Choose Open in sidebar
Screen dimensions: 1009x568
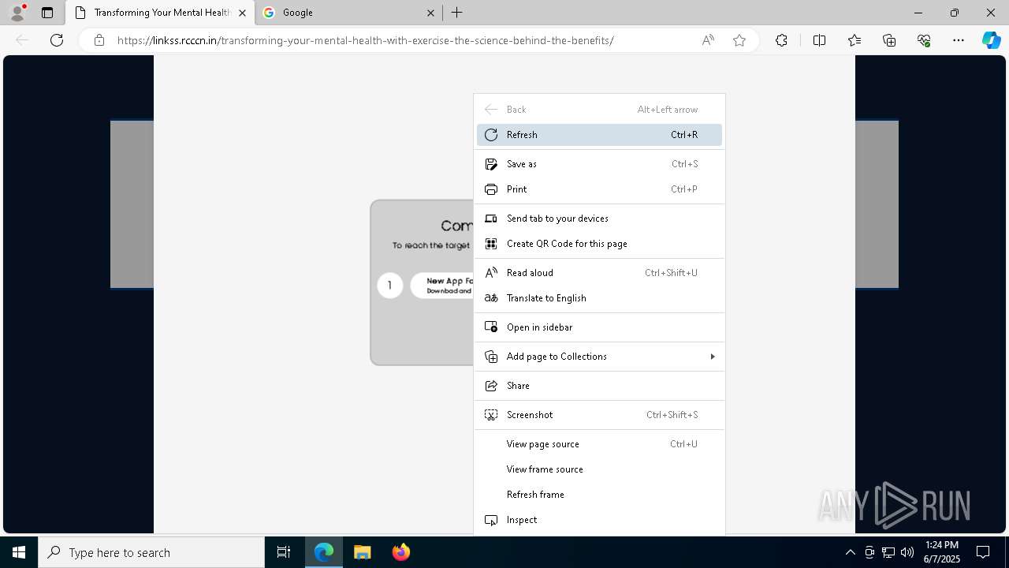pos(599,327)
